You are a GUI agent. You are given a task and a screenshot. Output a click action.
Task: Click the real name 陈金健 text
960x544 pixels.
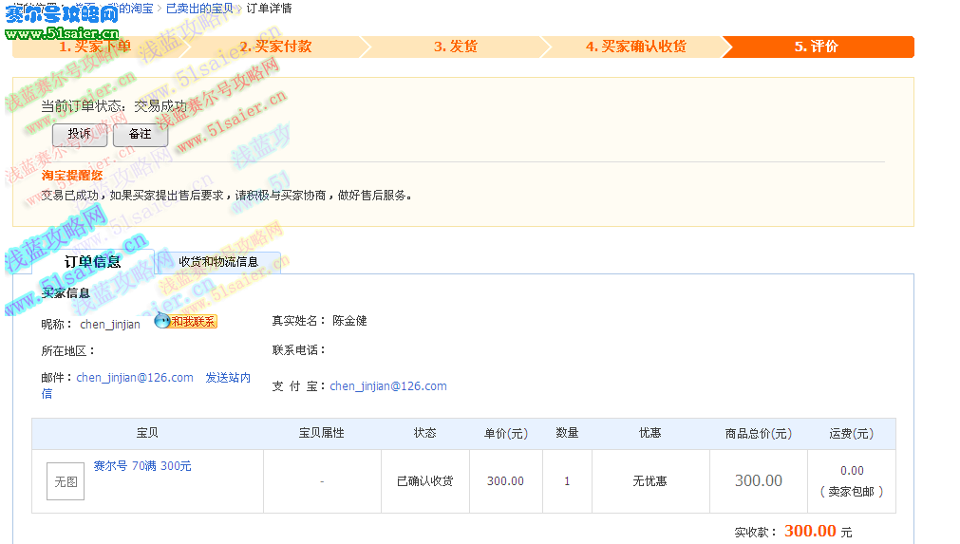click(349, 321)
